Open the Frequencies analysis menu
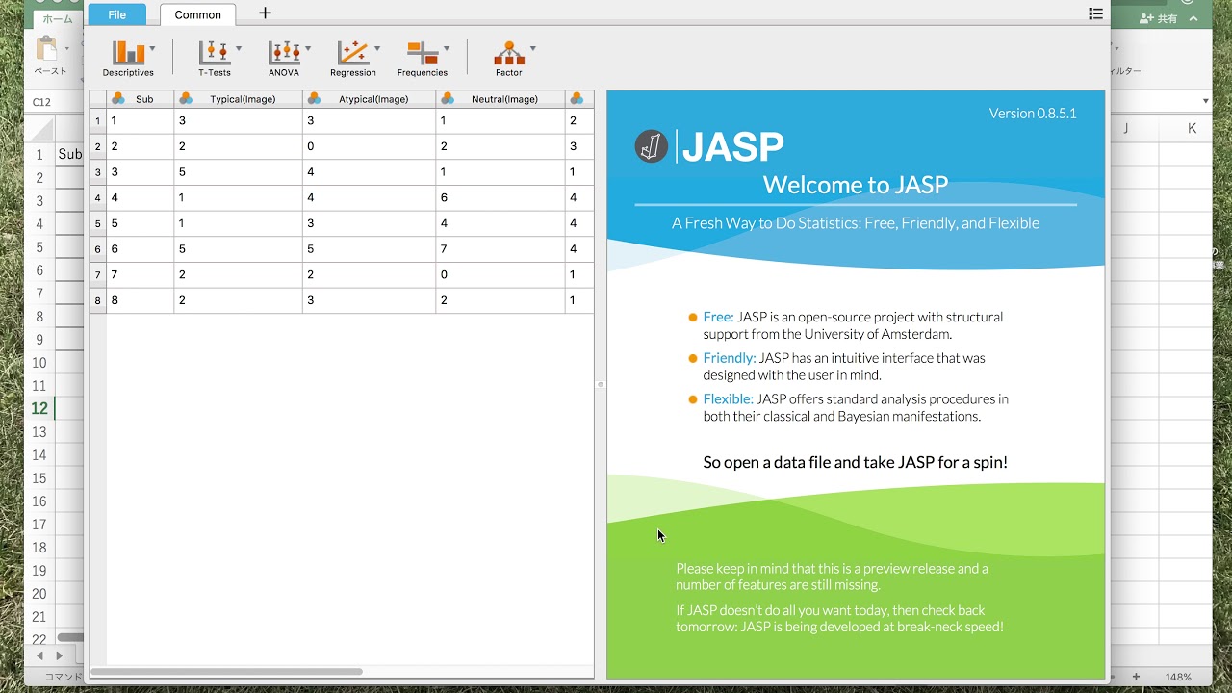 [x=423, y=59]
